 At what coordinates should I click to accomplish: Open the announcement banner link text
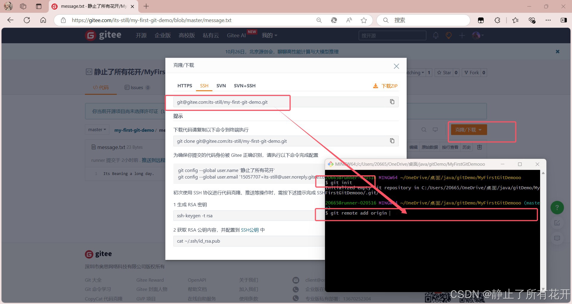282,52
